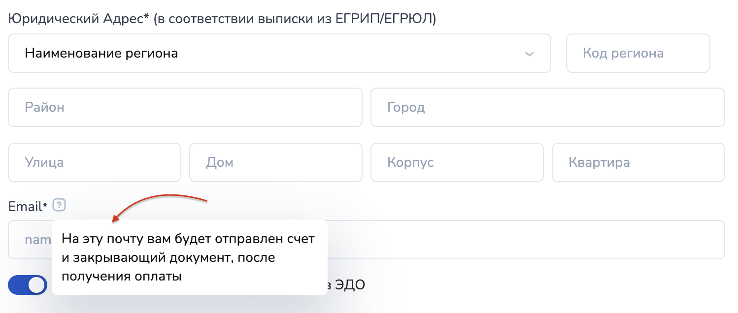
Task: Toggle the ЭДО switch
Action: point(28,285)
